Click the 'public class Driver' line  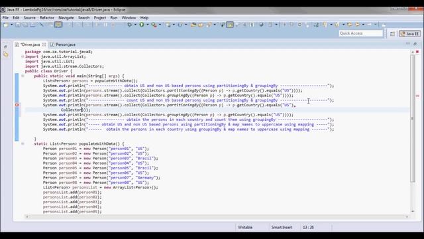pyautogui.click(x=48, y=71)
